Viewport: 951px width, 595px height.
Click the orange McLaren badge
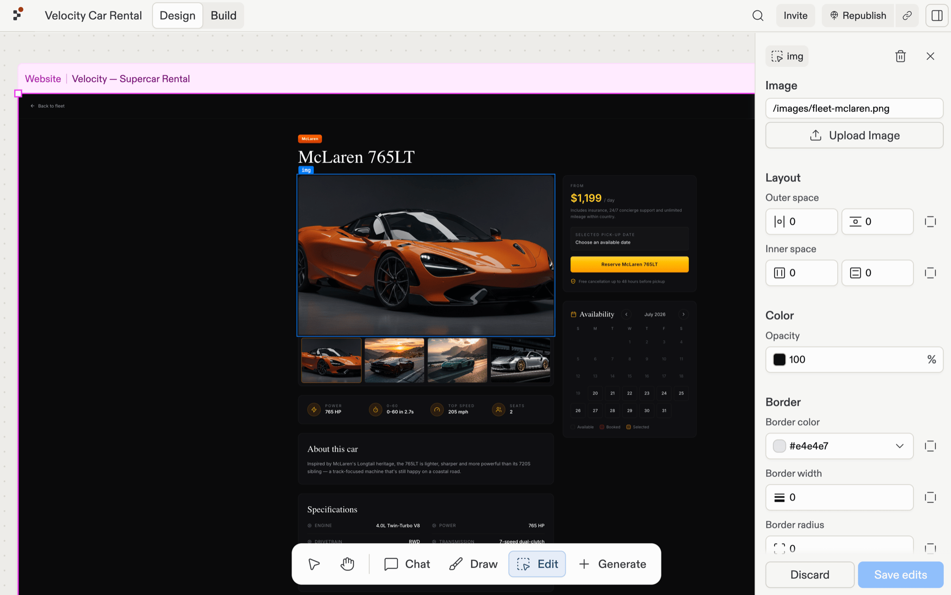click(310, 139)
